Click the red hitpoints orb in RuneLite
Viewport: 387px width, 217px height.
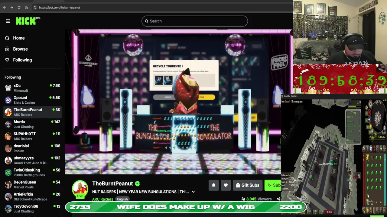369,113
